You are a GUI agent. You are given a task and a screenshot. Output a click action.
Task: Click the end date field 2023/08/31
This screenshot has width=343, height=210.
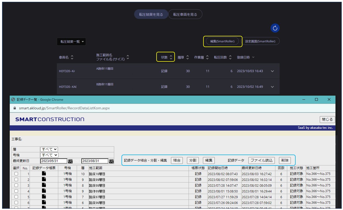click(95, 161)
